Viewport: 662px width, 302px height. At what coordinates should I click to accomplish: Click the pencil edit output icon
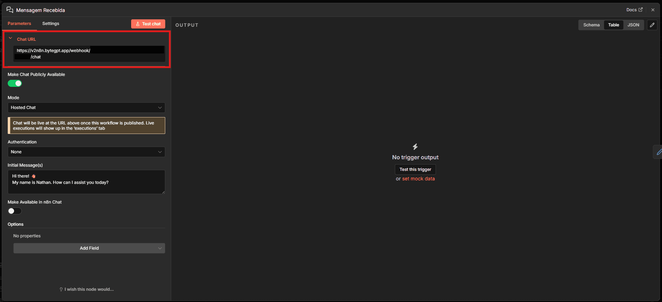click(x=652, y=25)
